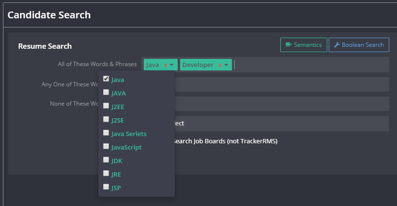
Task: Remove the Java tag with its x
Action: [x=165, y=65]
